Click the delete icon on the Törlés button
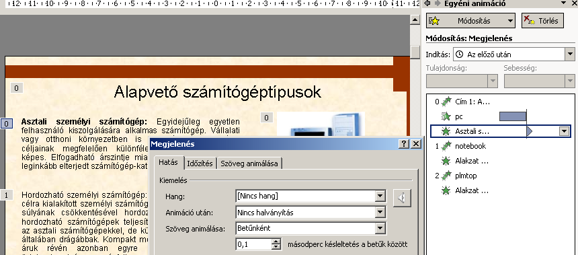The image size is (578, 255). (x=530, y=20)
